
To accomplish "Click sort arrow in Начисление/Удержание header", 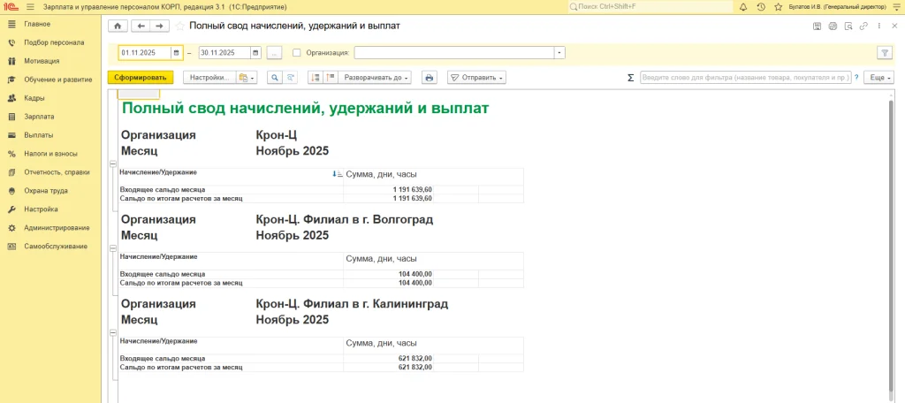I will tap(337, 173).
